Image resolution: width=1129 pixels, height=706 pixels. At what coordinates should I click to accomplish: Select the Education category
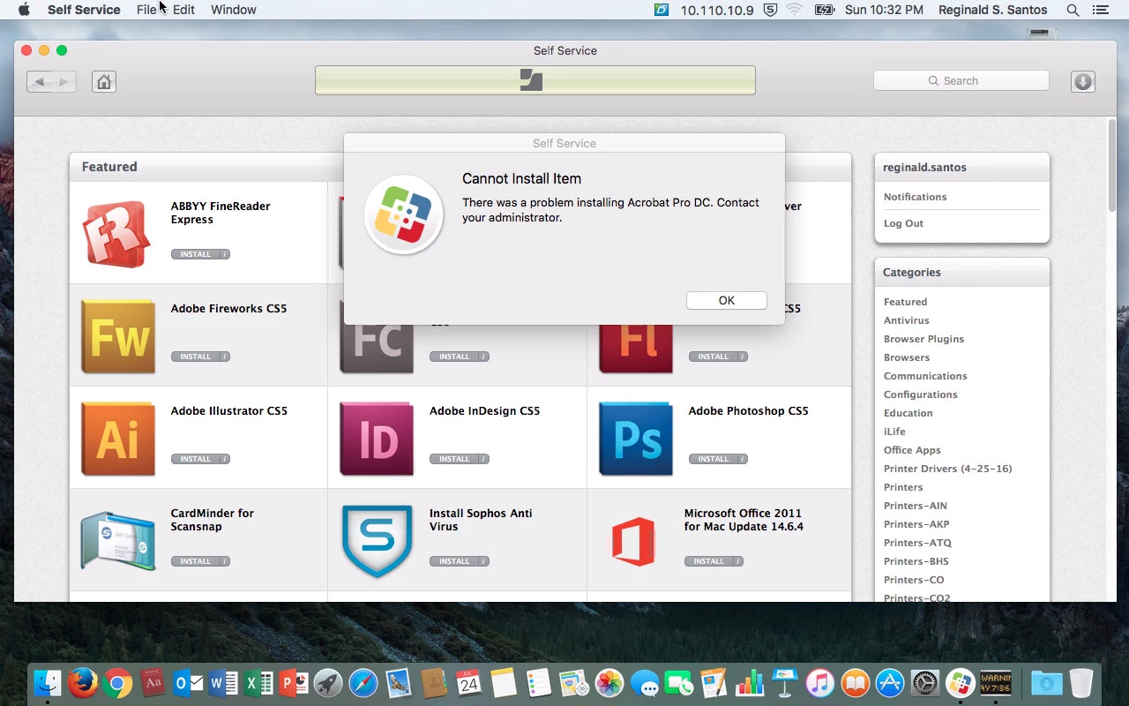pyautogui.click(x=908, y=413)
